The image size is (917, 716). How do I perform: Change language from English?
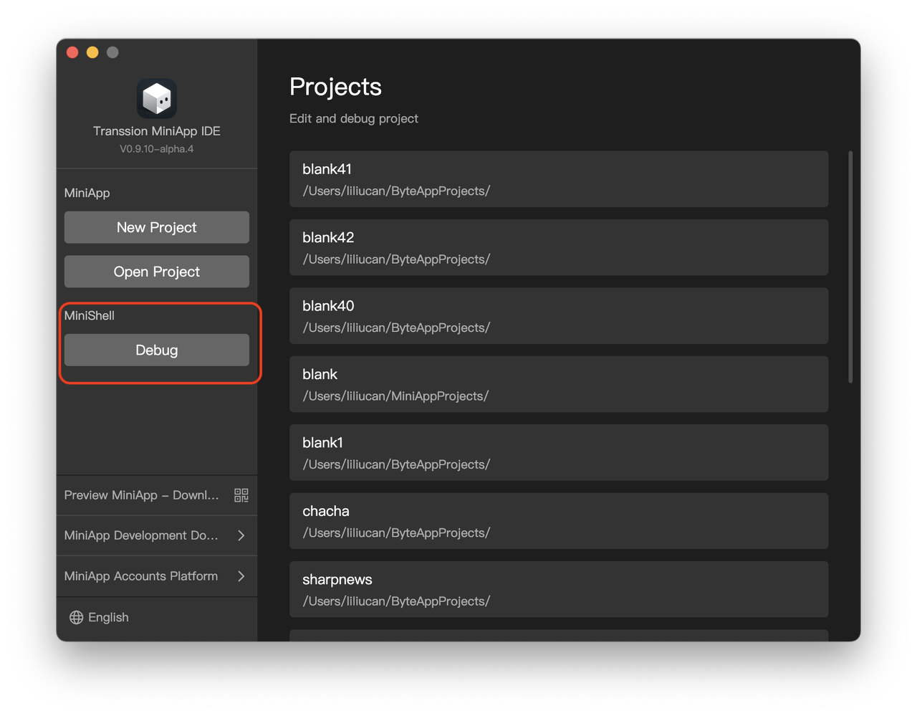(x=100, y=618)
